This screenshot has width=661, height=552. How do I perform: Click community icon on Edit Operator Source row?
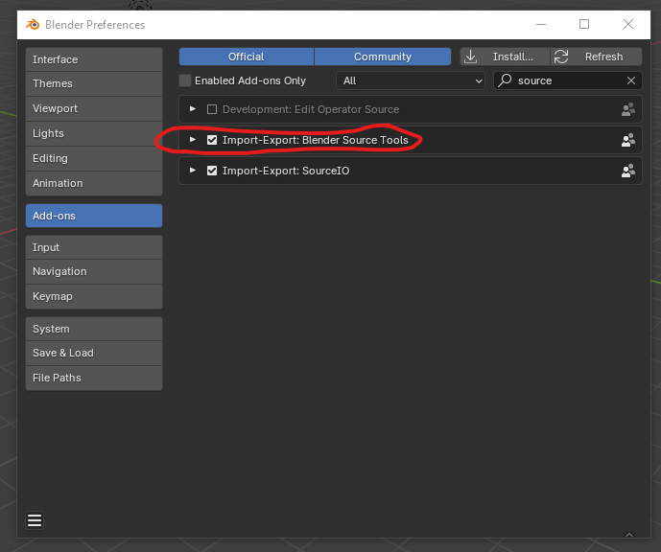628,109
